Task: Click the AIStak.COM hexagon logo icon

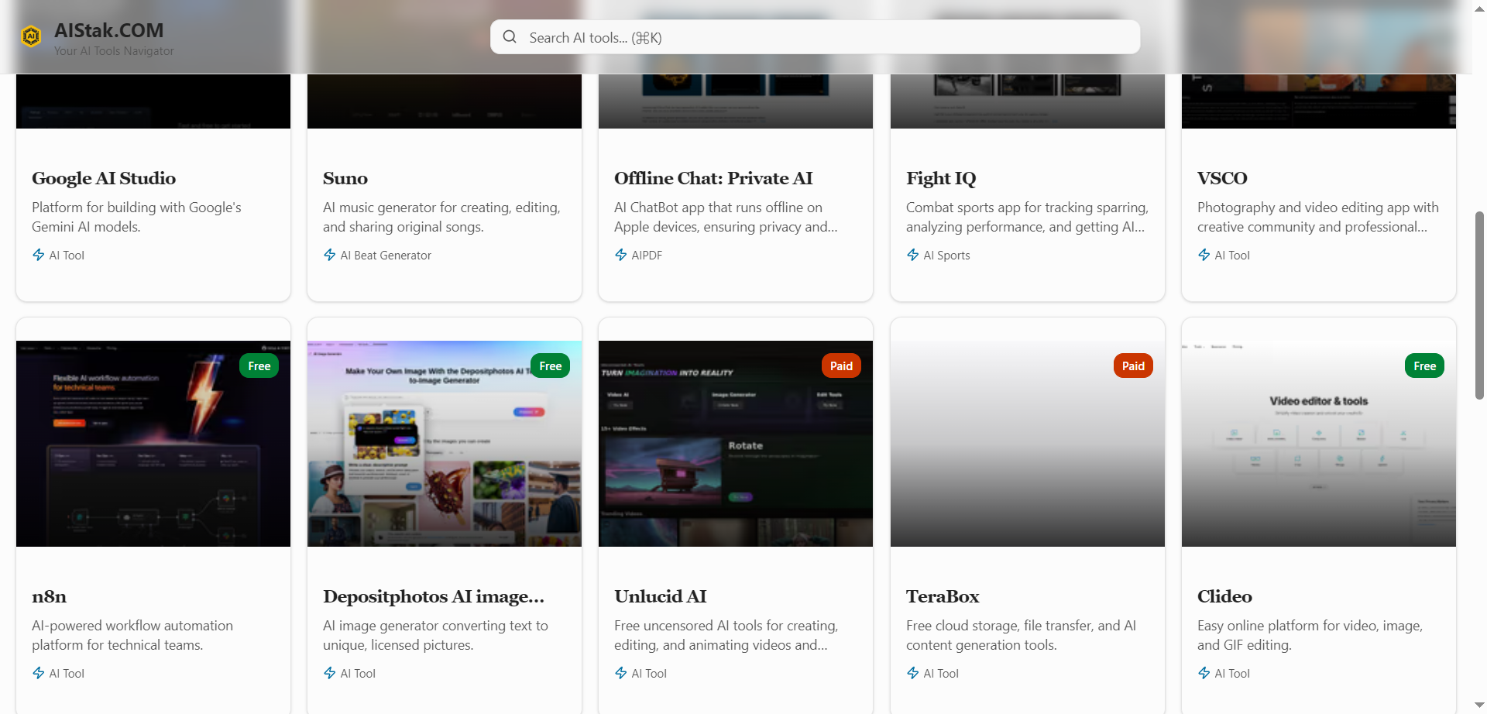Action: (x=31, y=36)
